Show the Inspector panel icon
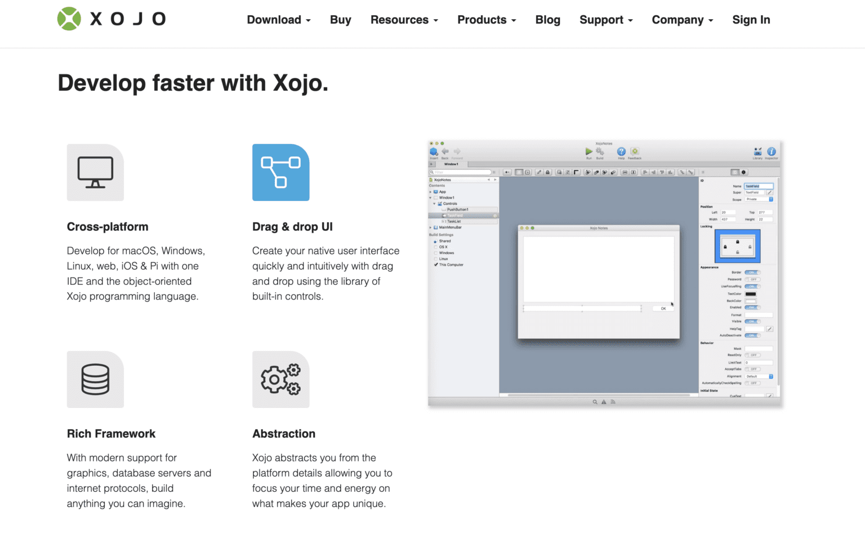Screen dimensions: 865x547 click(772, 152)
